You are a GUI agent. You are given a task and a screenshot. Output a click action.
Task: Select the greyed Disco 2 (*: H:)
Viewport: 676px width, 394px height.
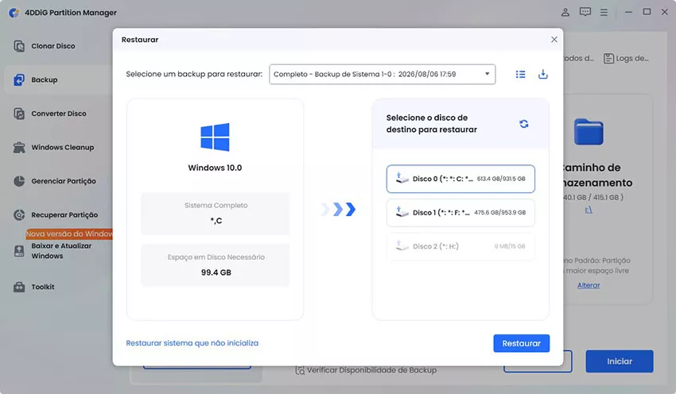460,246
